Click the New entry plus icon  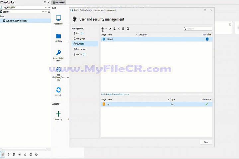(58, 114)
